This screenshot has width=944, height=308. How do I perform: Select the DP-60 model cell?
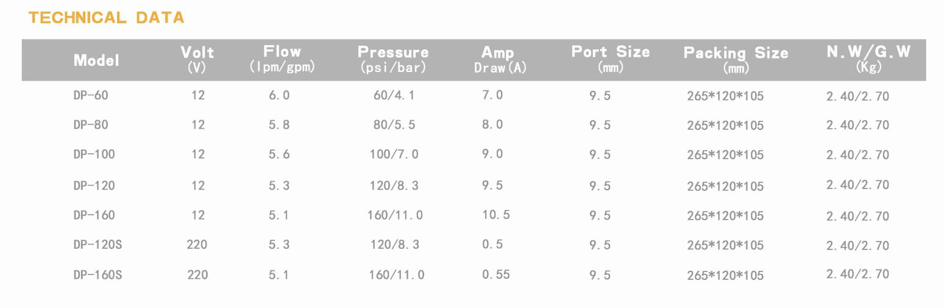tap(91, 95)
